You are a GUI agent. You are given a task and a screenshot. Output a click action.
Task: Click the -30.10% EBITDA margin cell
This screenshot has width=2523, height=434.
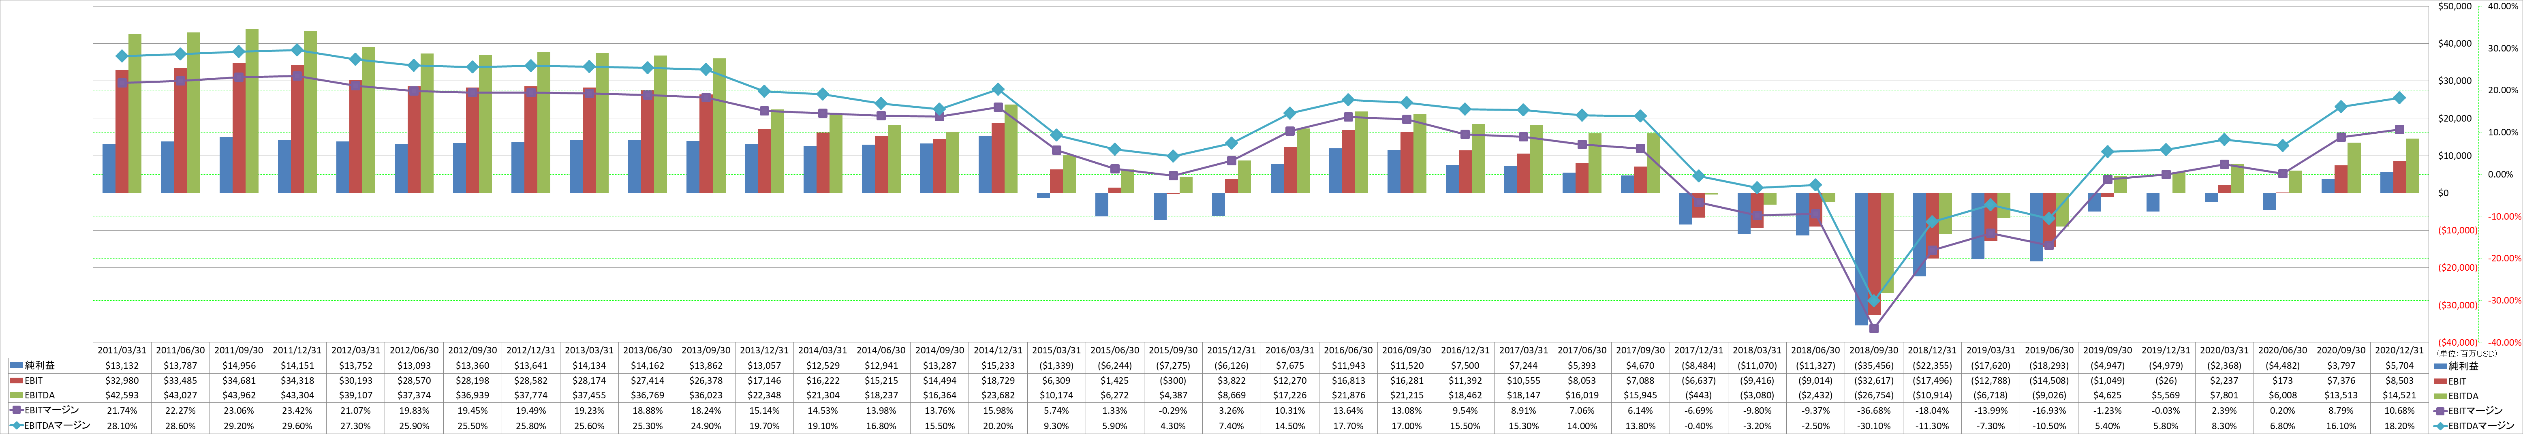pyautogui.click(x=1874, y=425)
